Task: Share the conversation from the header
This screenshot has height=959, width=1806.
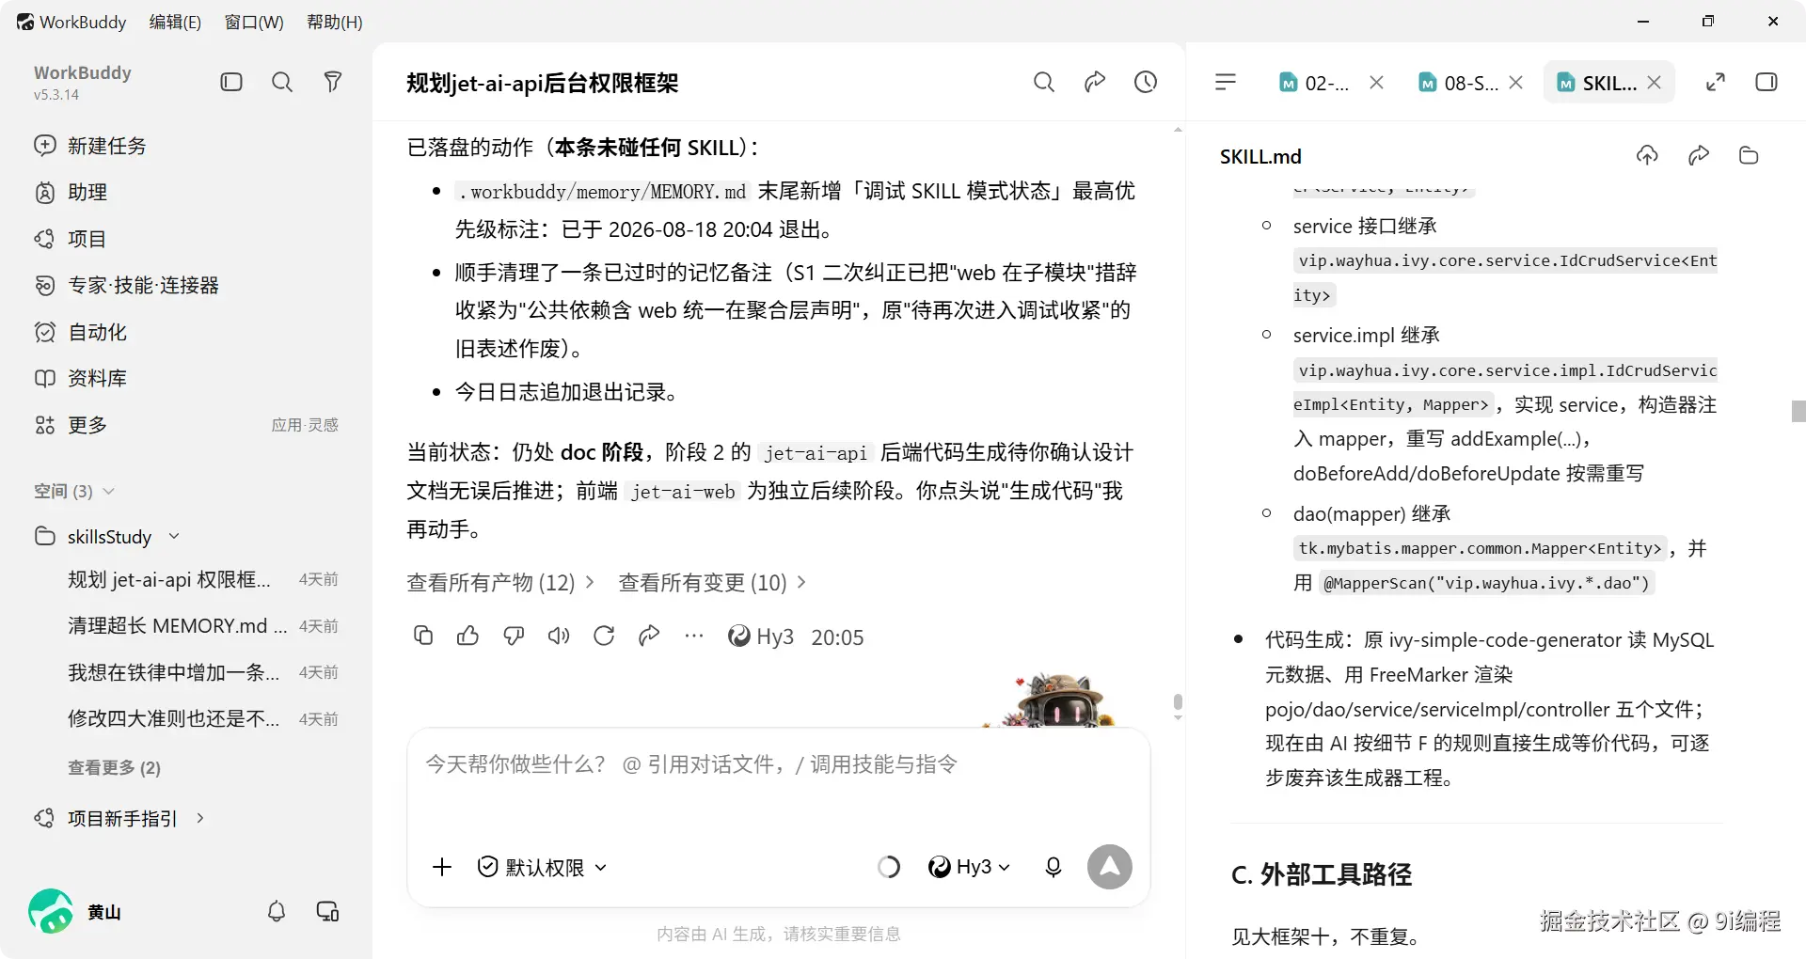Action: (x=1095, y=82)
